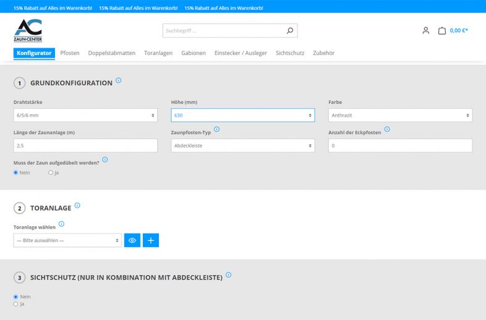Select Ja for Zaun aufgedübelt
Image resolution: width=486 pixels, height=320 pixels.
click(51, 172)
